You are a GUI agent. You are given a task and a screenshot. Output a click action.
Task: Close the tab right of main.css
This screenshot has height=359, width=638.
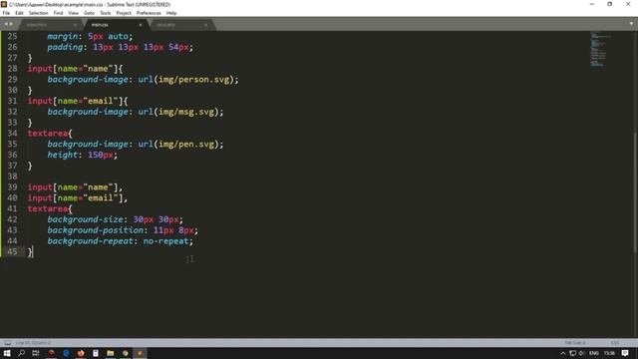pyautogui.click(x=206, y=25)
